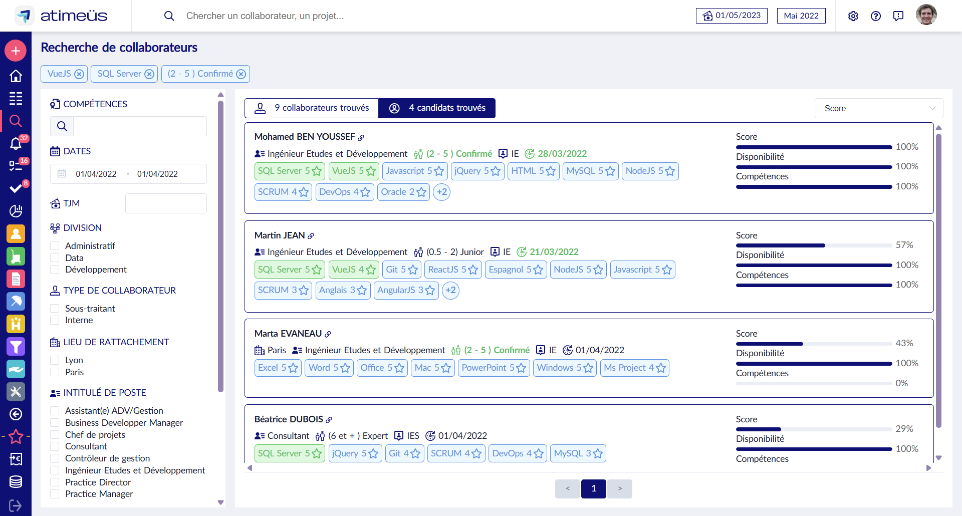Screen dimensions: 962x516
Task: Click the red plus add button in sidebar
Action: (x=16, y=51)
